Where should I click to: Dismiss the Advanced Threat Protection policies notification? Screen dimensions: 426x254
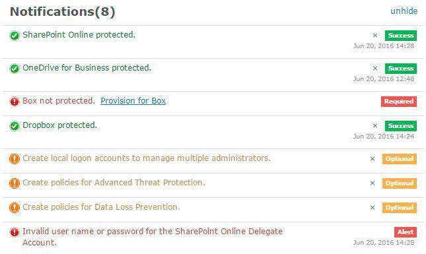click(373, 183)
